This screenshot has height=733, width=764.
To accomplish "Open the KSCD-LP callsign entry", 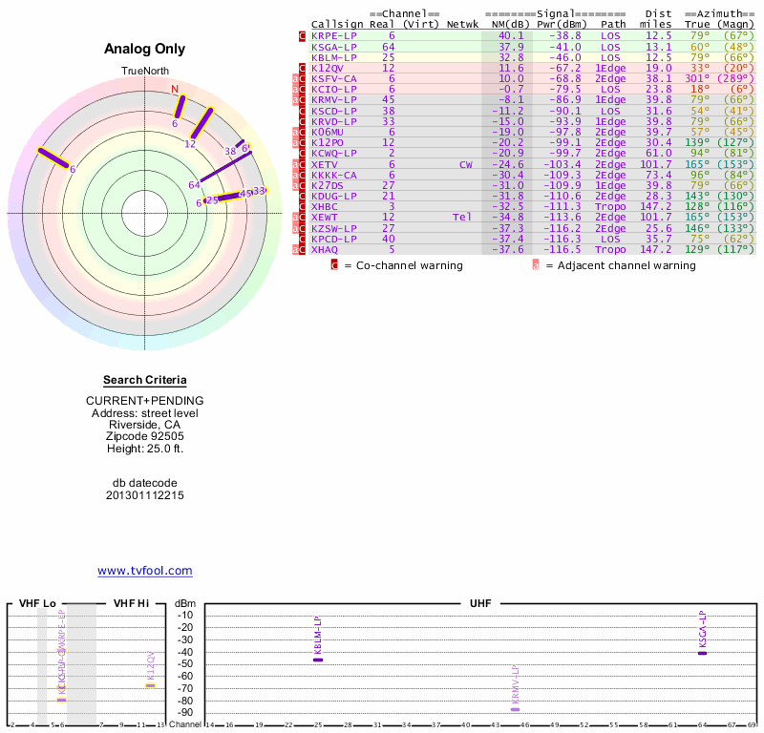I will 334,111.
